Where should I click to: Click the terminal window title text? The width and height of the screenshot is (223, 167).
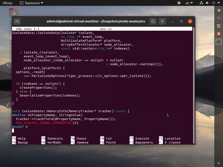[x=96, y=21]
